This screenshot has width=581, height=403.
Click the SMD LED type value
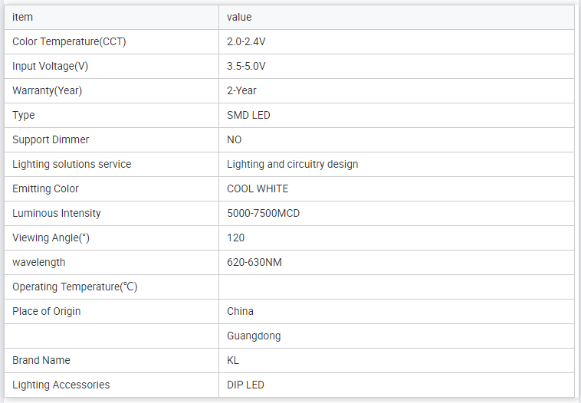[x=248, y=115]
